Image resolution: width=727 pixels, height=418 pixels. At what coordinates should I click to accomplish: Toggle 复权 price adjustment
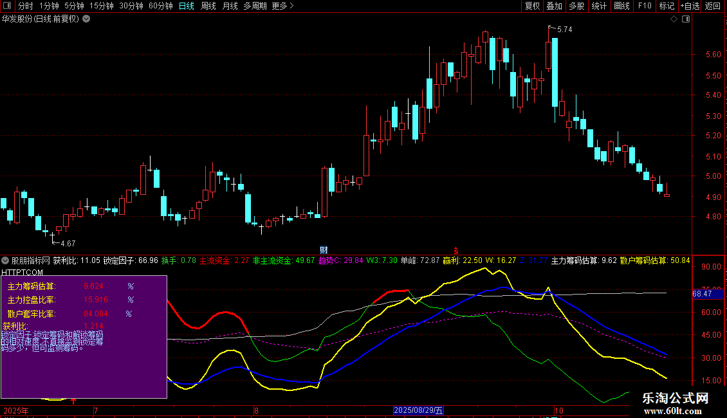pyautogui.click(x=533, y=6)
